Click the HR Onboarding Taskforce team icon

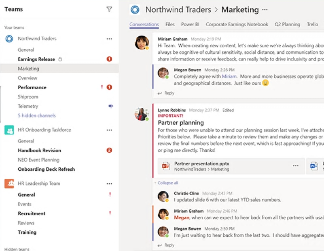click(x=9, y=130)
